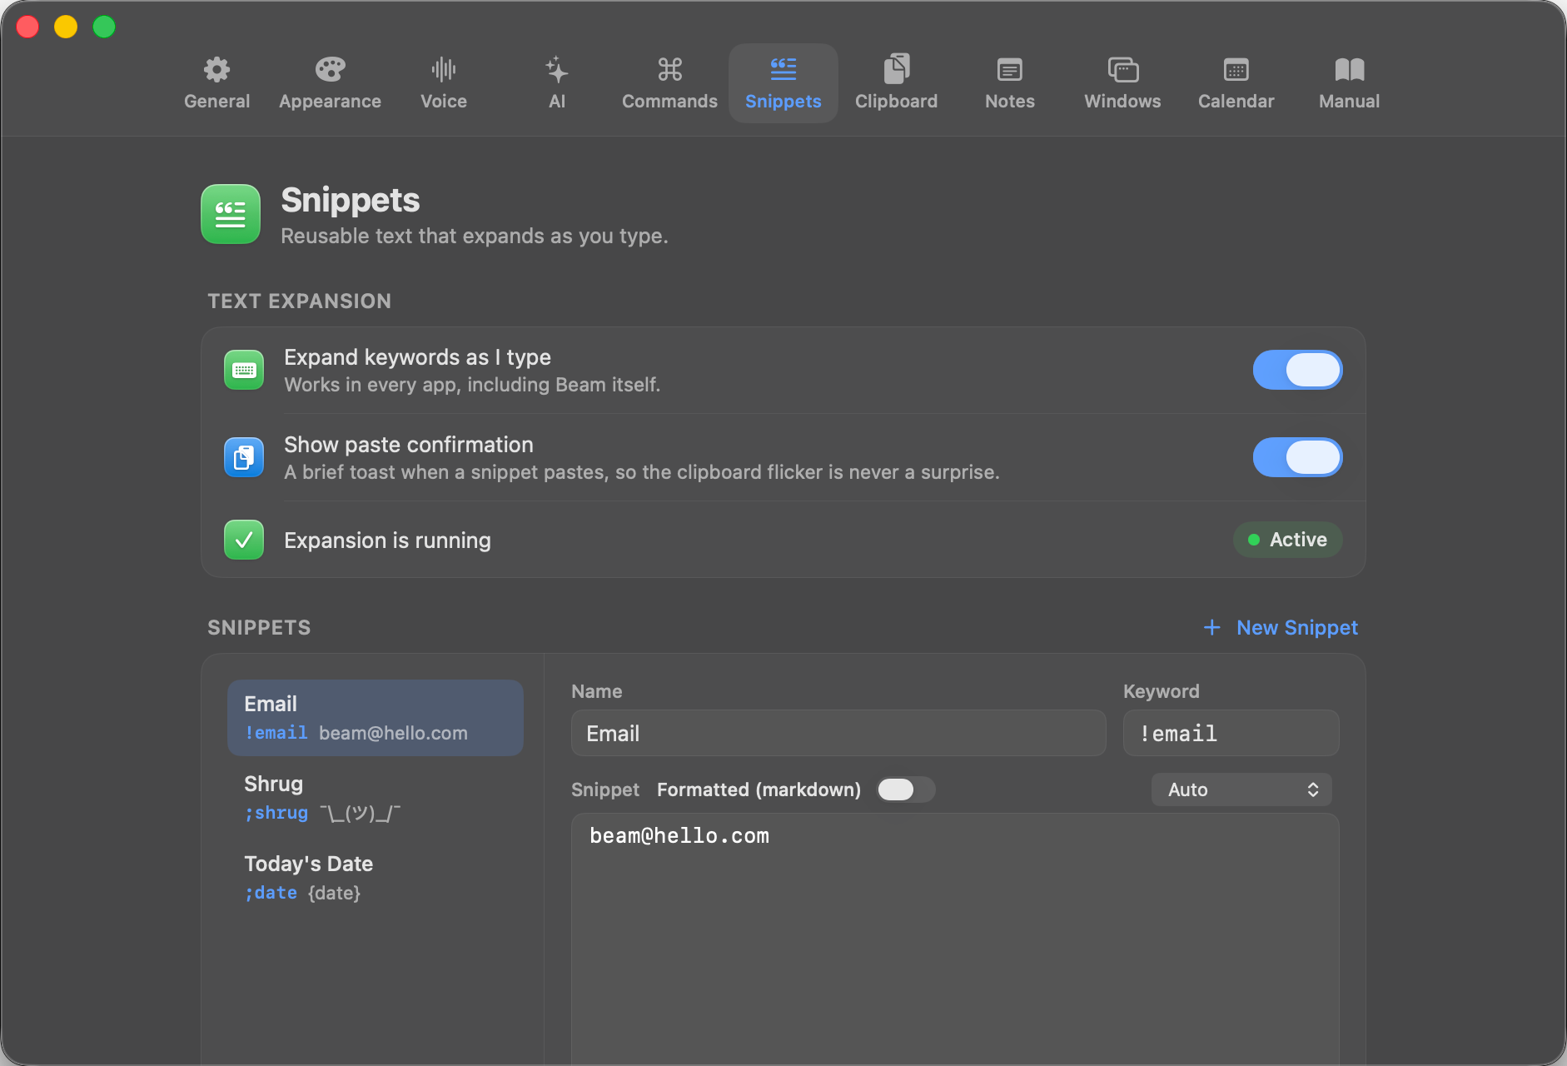Go to the Calendar tab

click(x=1236, y=83)
